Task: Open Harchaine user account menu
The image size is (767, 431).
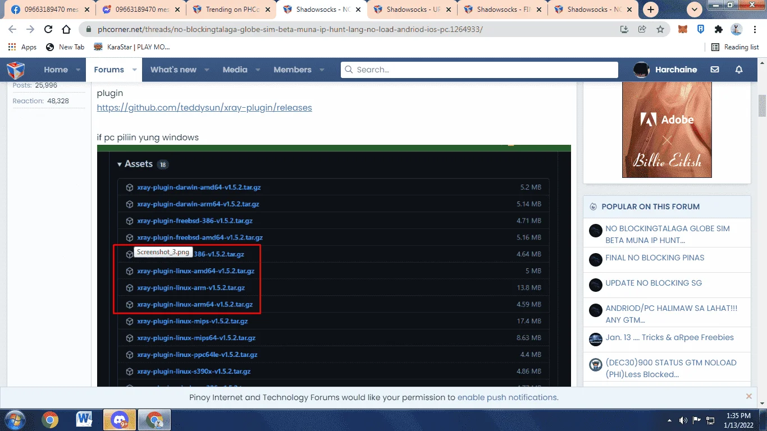Action: tap(665, 70)
